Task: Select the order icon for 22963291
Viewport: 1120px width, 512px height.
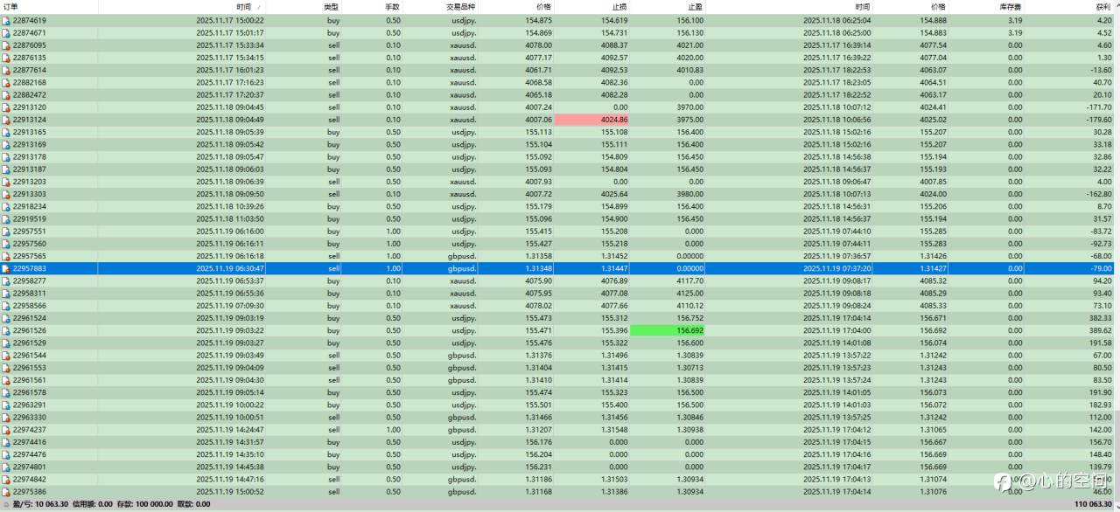Action: click(6, 405)
